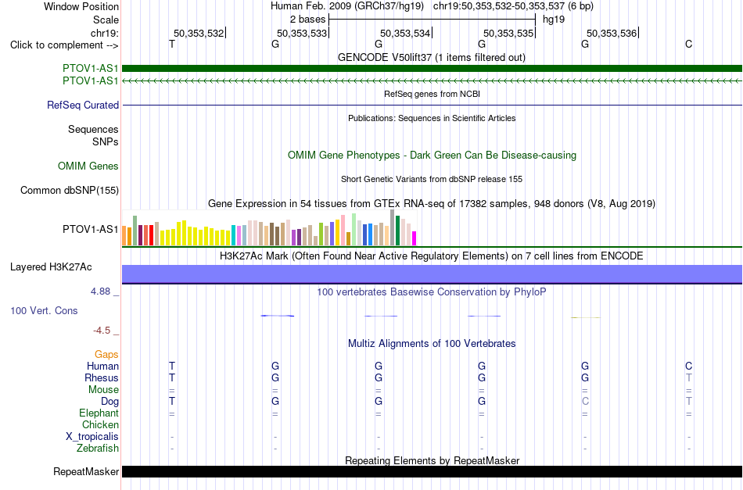Open 'Multiz Alignments of 100 Vertebrates' title
This screenshot has height=490, width=743.
pos(432,343)
